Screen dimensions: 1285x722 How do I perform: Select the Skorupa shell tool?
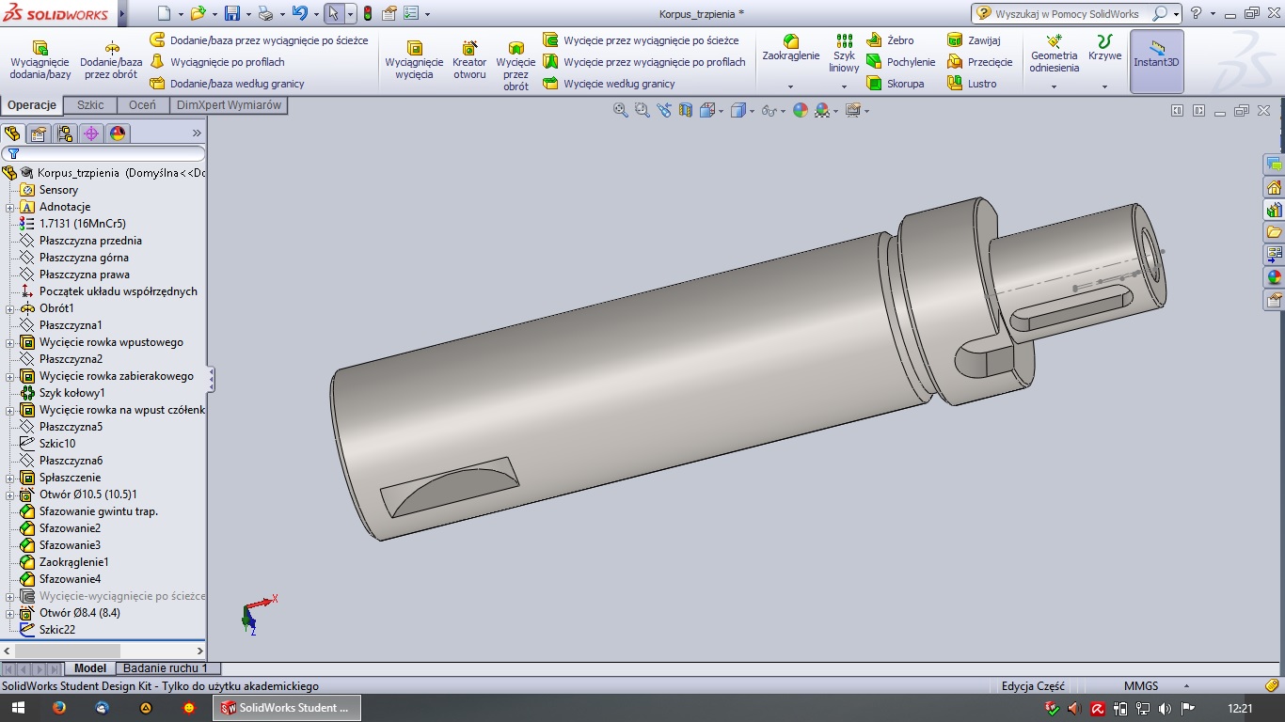click(x=895, y=84)
